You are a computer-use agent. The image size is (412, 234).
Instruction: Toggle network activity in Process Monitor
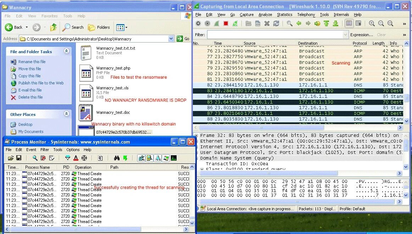[158, 158]
